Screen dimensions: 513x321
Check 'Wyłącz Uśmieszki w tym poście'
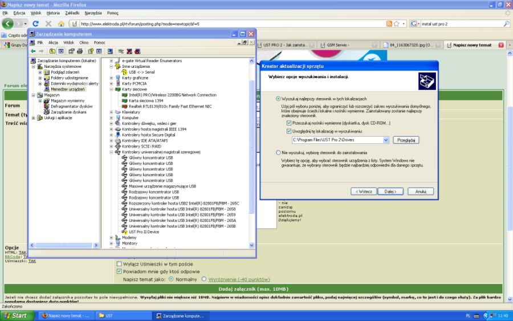[119, 264]
